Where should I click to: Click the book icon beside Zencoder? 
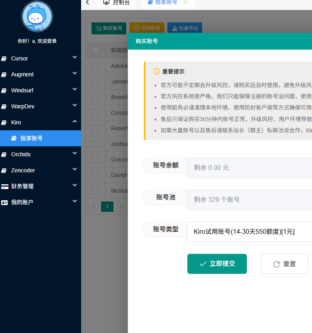point(4,171)
